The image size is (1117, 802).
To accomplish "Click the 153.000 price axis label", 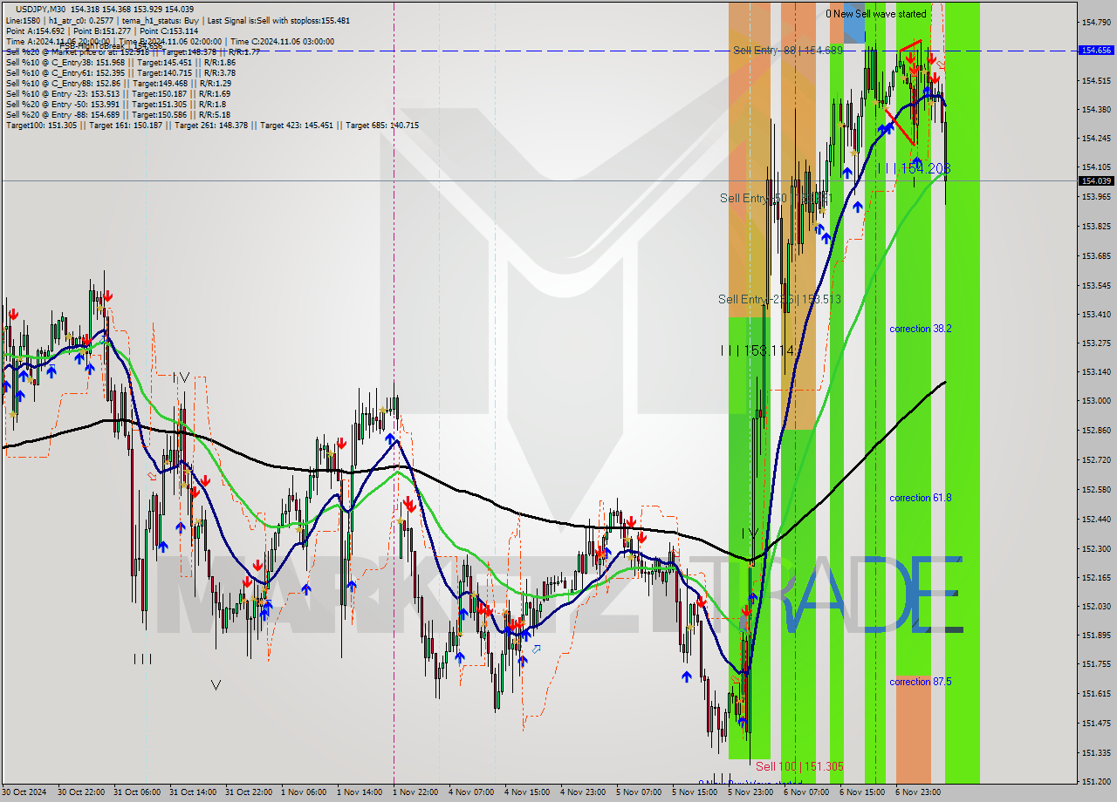I will click(1096, 401).
